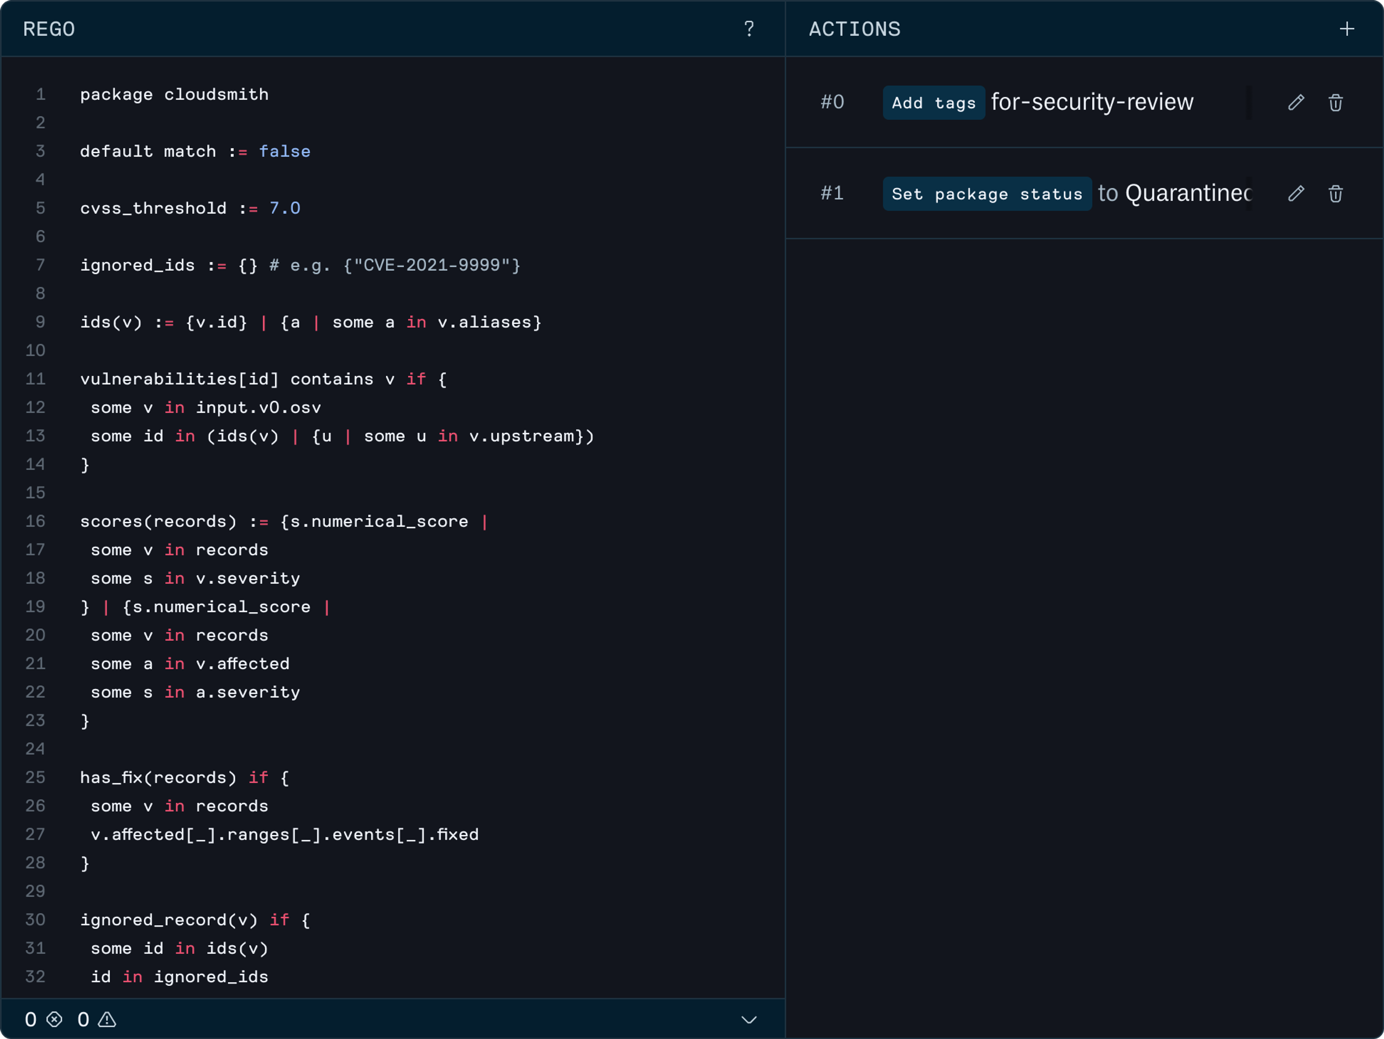This screenshot has height=1039, width=1384.
Task: Click the '0' warning count number
Action: (x=83, y=1020)
